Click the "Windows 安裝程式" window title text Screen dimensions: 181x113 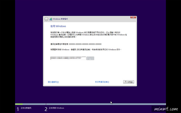point(60,19)
